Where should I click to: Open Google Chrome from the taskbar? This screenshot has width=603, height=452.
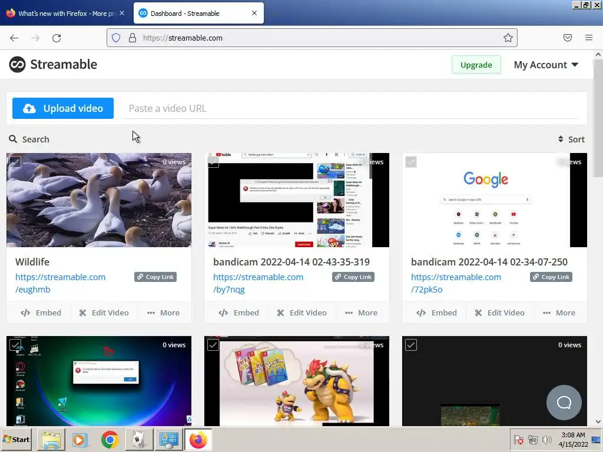tap(110, 440)
